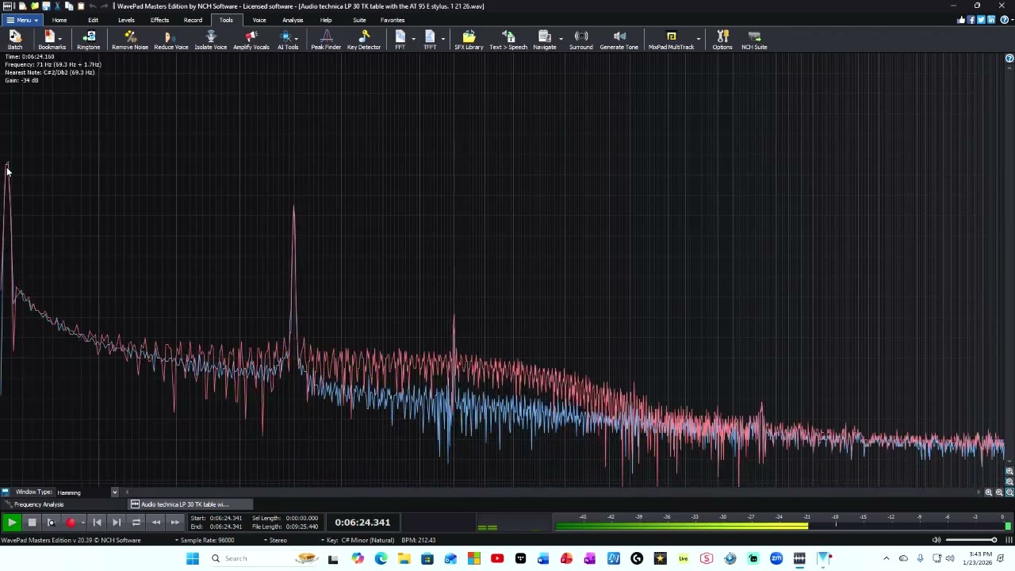Play the audio file
The width and height of the screenshot is (1015, 571).
[12, 523]
